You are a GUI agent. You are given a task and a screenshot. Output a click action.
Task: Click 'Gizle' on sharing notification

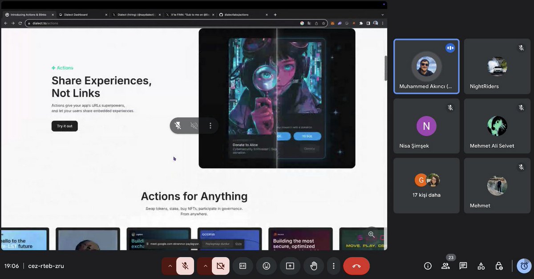[239, 244]
